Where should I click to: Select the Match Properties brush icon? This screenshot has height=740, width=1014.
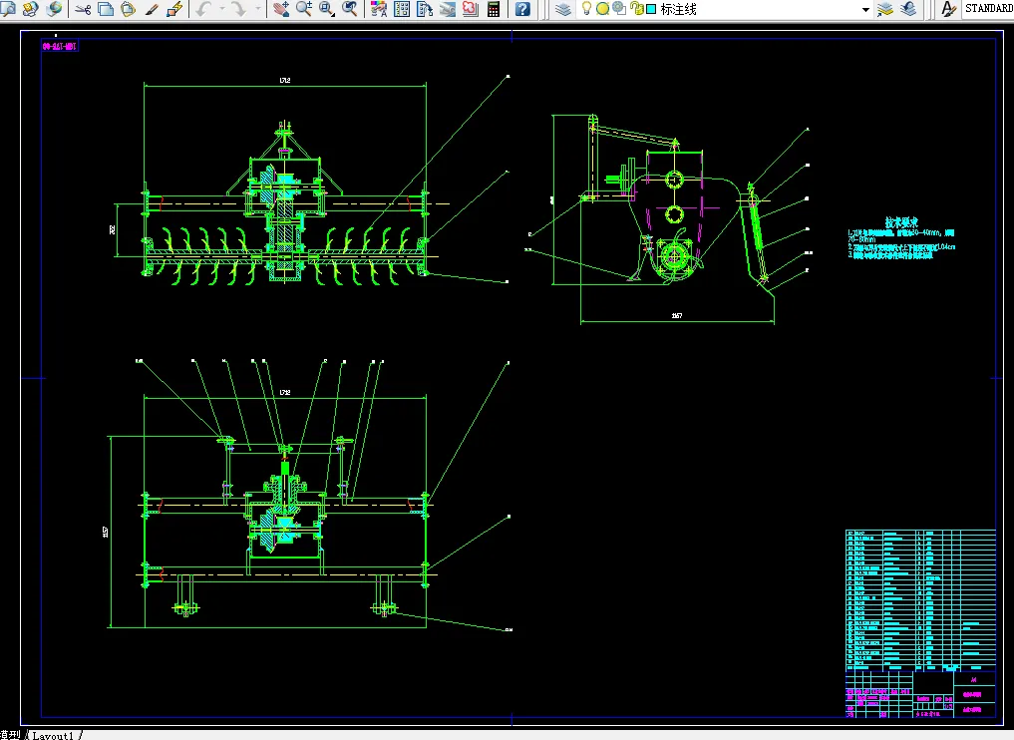[x=152, y=9]
